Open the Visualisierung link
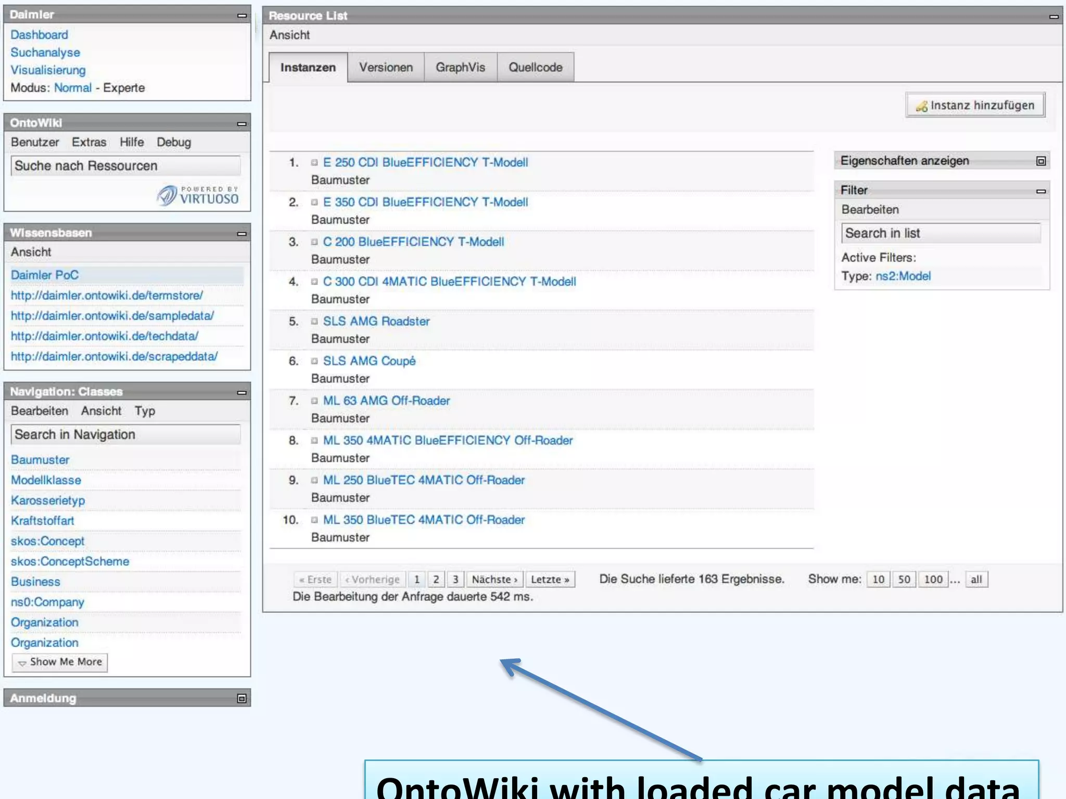This screenshot has width=1066, height=799. click(48, 70)
